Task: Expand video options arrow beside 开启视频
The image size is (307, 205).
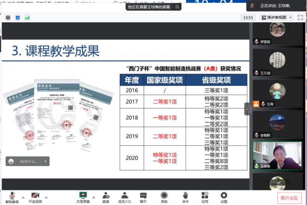Action: (46, 198)
